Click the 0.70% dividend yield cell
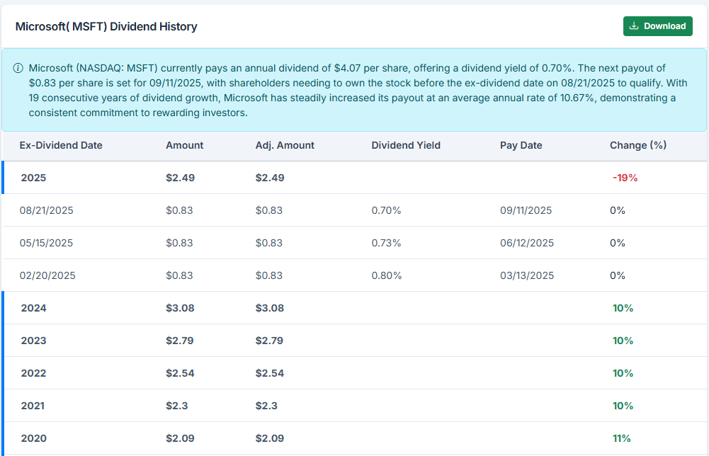Screen dimensions: 709x456 (x=386, y=210)
